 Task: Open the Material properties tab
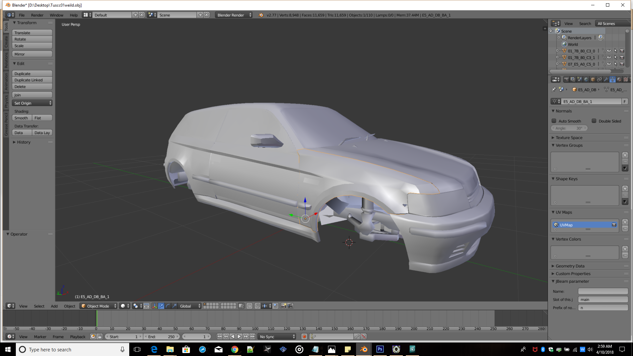pos(619,79)
